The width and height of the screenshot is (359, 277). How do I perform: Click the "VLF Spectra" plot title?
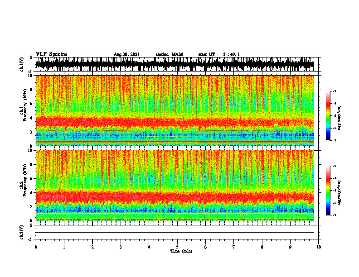point(51,54)
